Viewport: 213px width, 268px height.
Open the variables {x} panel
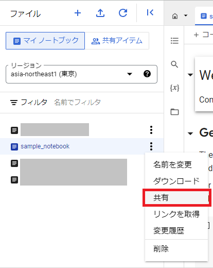(x=174, y=88)
